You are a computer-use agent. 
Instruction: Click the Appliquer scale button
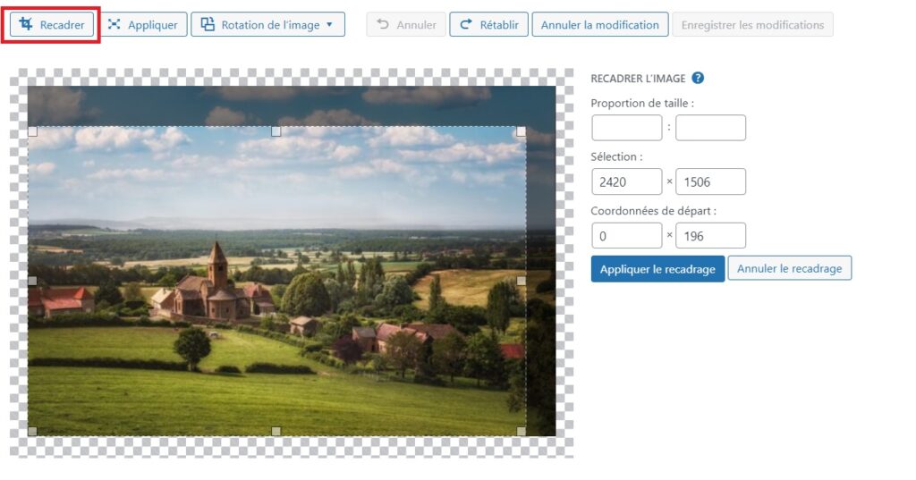tap(143, 25)
